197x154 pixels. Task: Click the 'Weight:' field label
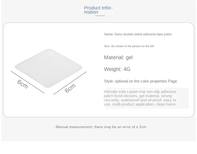point(113,69)
